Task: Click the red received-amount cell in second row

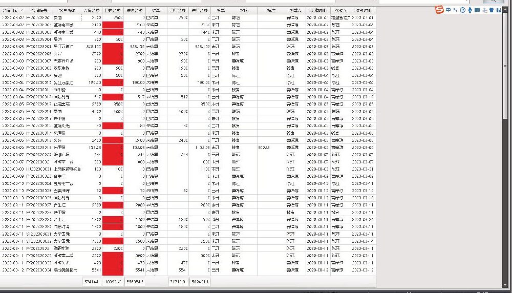Action: click(113, 25)
